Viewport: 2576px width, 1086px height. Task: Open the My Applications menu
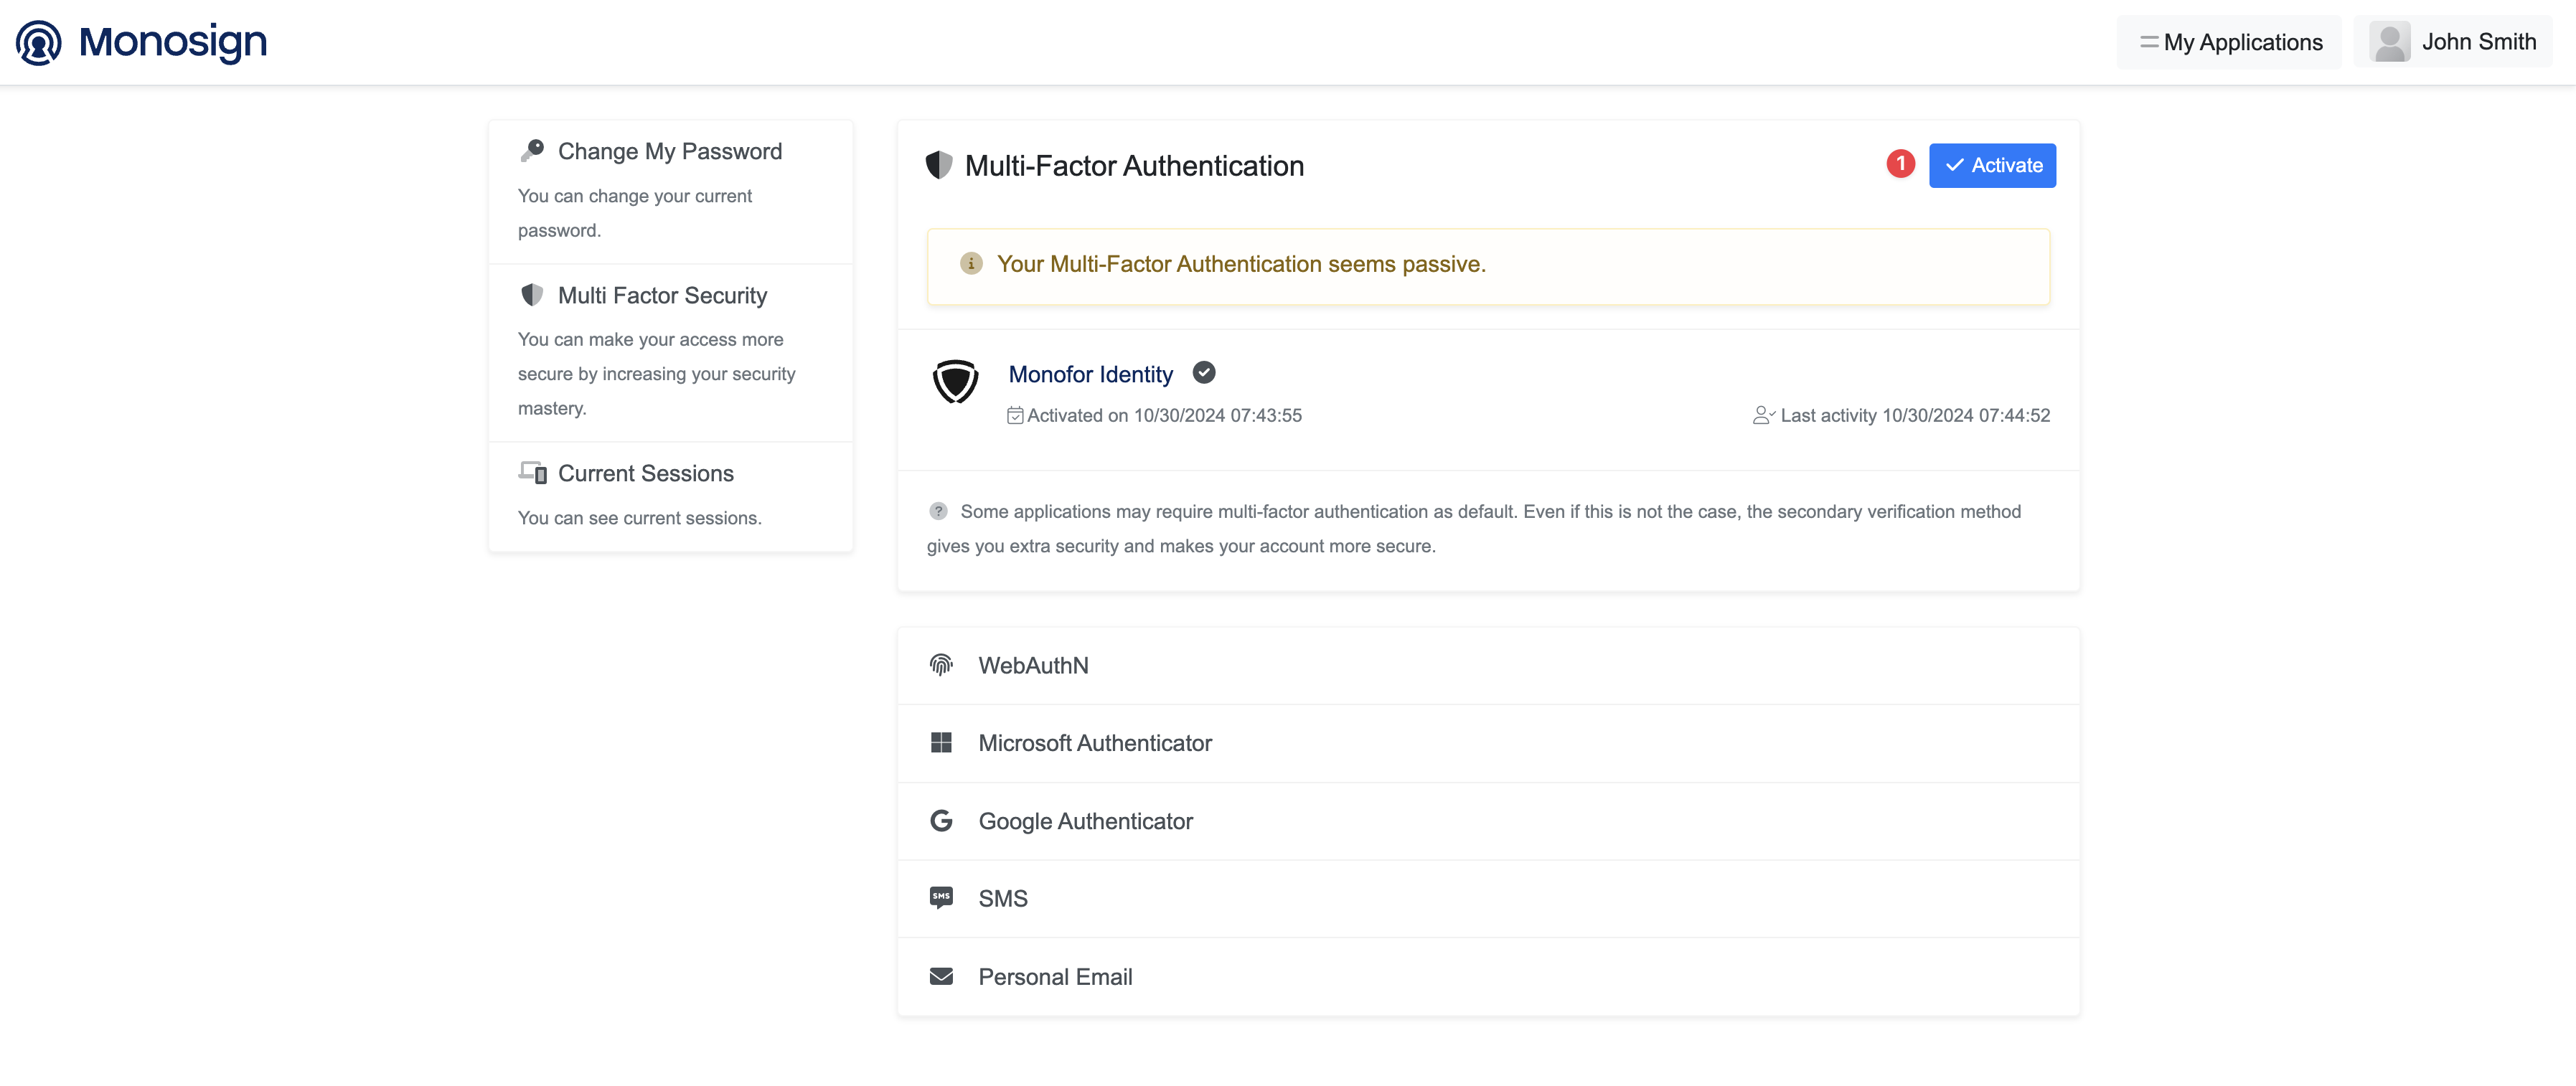2229,42
